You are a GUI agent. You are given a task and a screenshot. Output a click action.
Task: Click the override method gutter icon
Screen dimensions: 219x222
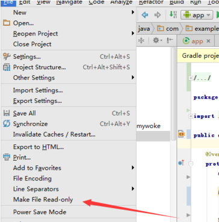click(181, 163)
